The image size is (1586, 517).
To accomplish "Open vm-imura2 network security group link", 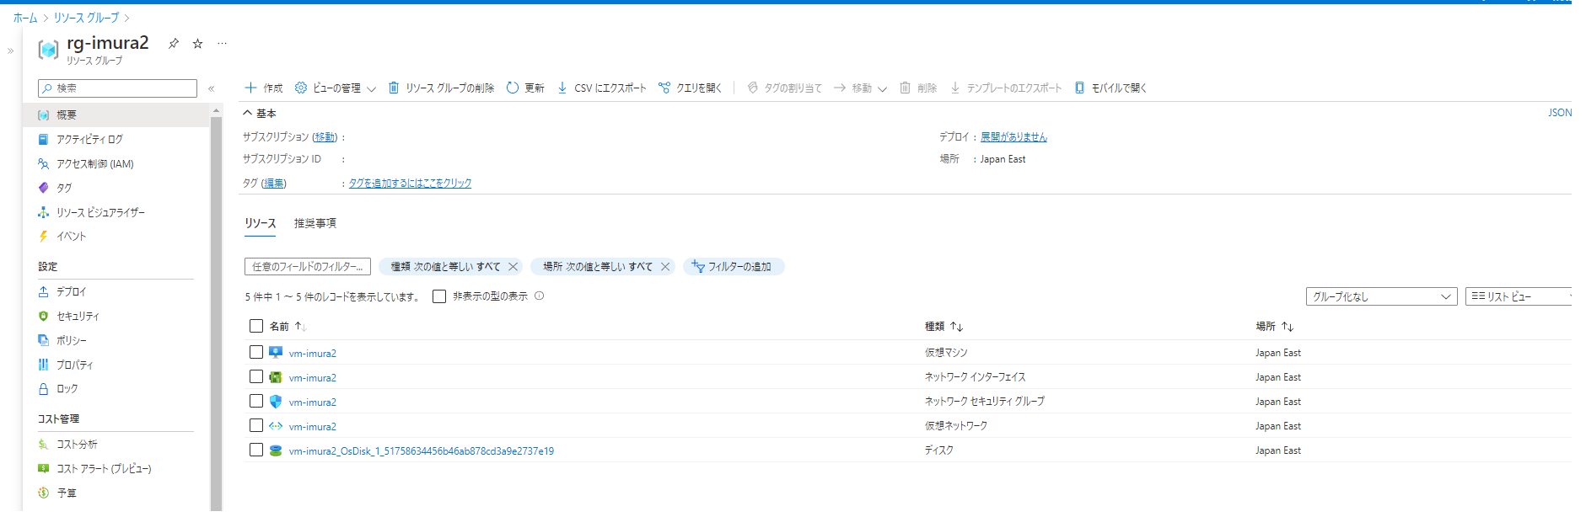I will coord(312,402).
